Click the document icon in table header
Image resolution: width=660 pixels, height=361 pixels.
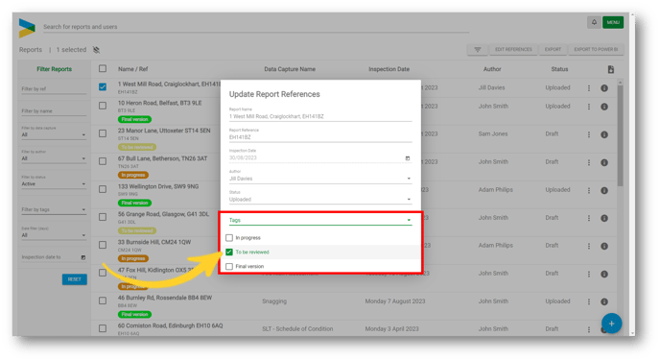click(611, 69)
